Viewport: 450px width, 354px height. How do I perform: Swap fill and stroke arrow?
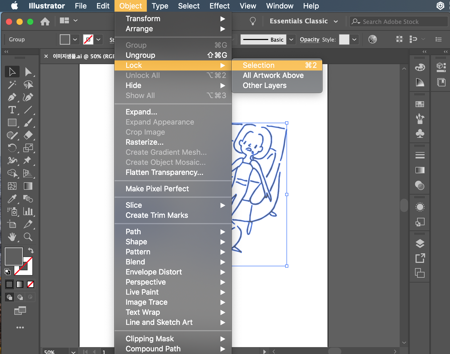click(31, 250)
